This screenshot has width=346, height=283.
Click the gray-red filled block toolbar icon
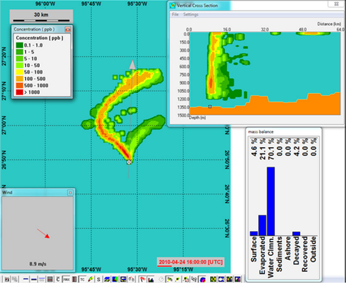[x=50, y=280]
